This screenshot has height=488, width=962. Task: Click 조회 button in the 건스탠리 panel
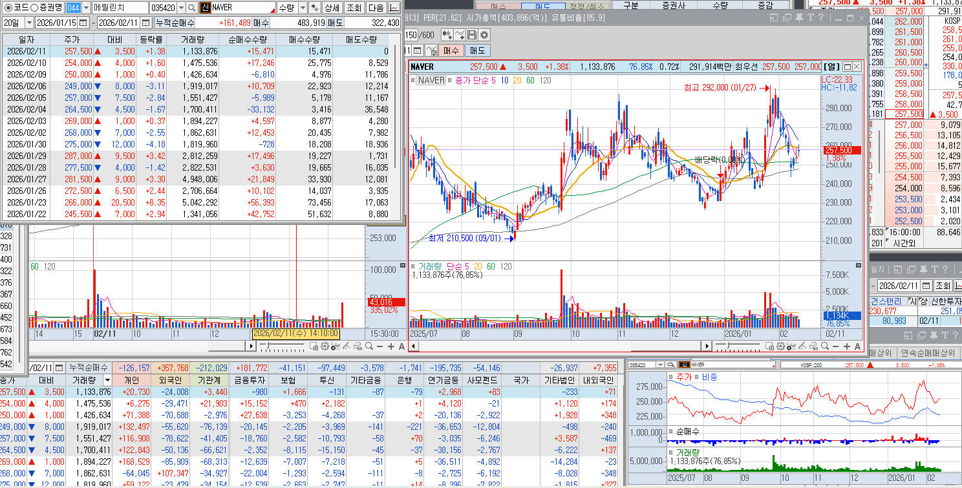943,286
